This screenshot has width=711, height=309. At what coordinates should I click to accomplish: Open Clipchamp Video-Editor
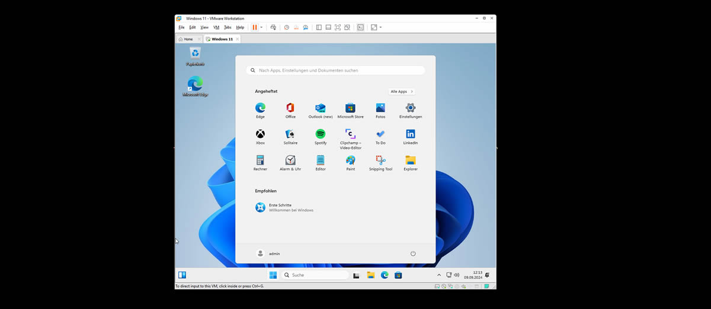351,139
